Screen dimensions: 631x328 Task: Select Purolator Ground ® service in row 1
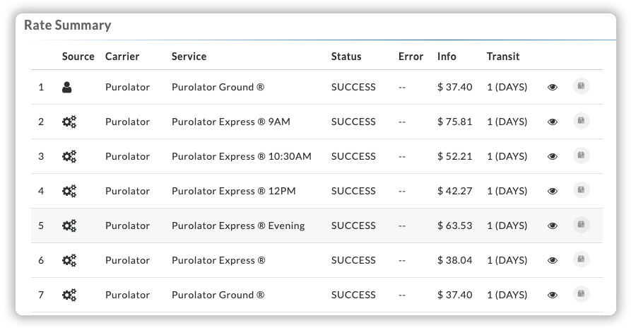point(218,87)
